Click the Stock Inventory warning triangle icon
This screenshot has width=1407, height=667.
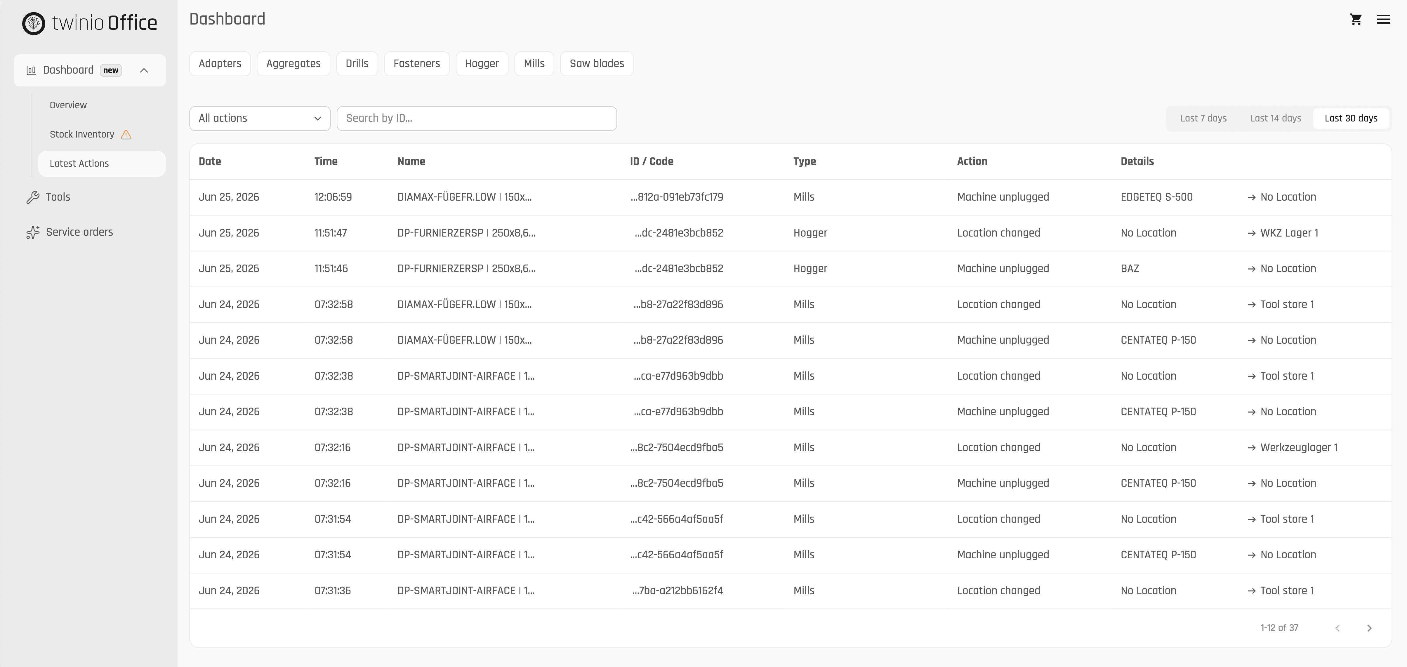coord(126,134)
